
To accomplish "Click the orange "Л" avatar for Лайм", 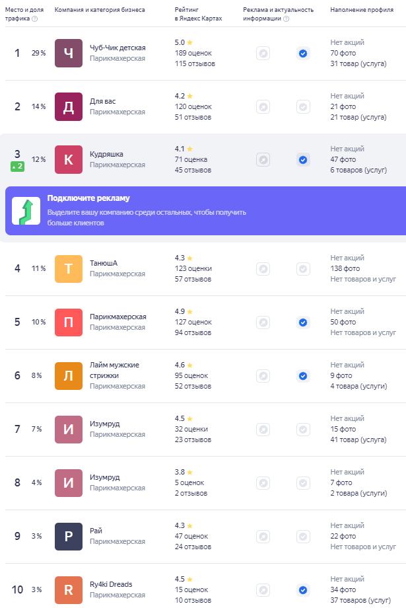I will point(69,376).
